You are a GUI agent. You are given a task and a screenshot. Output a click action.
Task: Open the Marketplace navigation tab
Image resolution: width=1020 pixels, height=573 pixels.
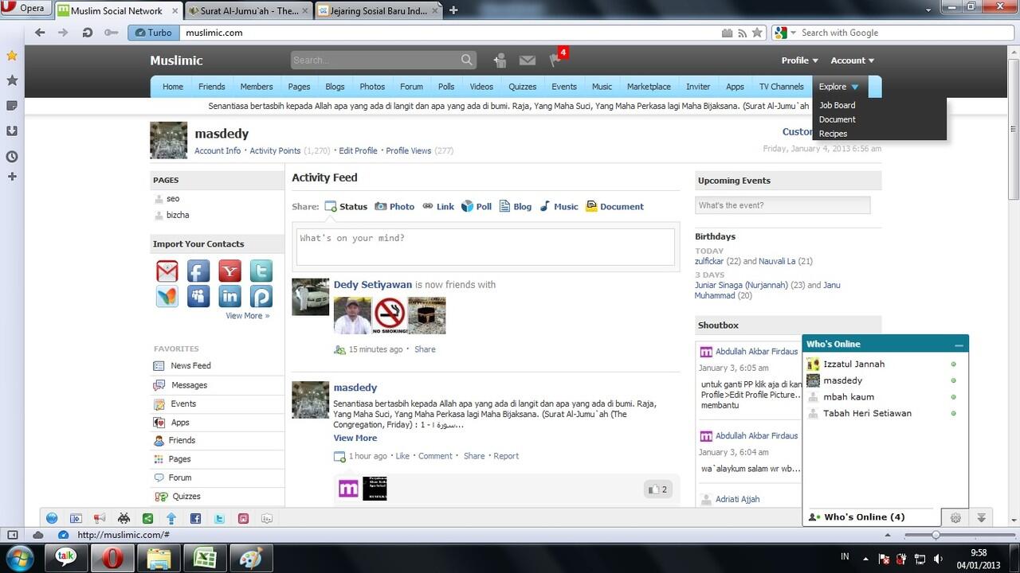click(x=649, y=87)
